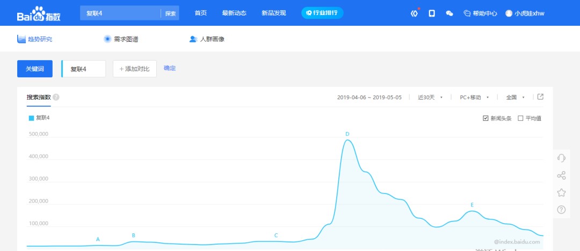580x251 pixels.
Task: Click news marker E on chart
Action: pos(472,205)
